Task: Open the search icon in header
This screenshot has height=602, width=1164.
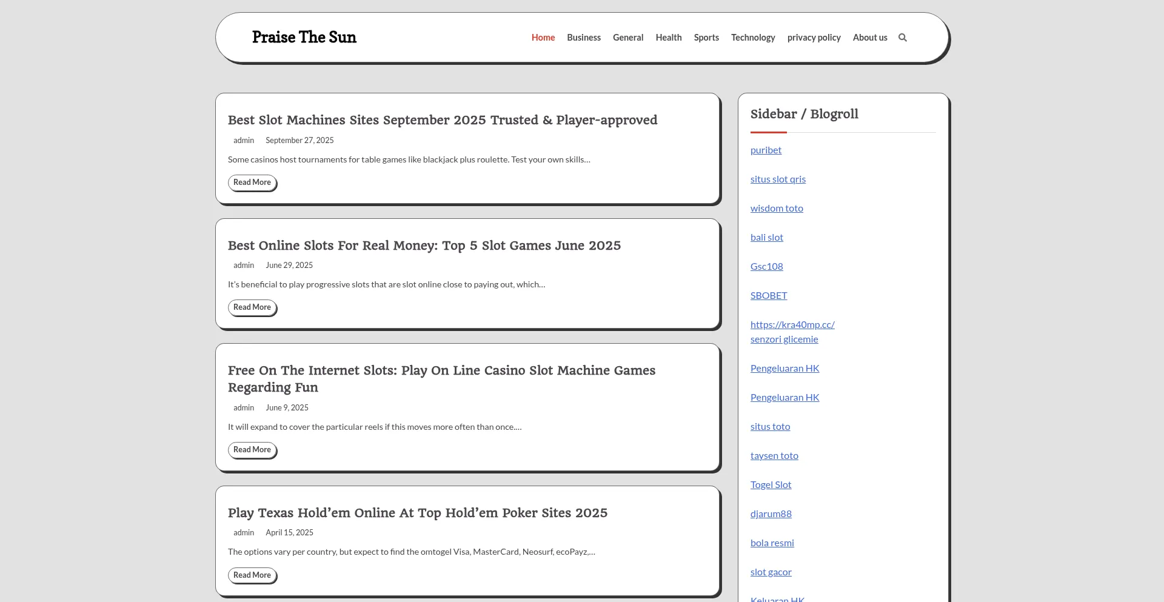Action: 902,38
